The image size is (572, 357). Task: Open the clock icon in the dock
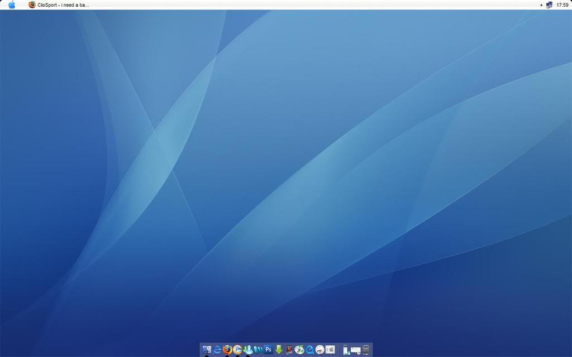tap(320, 350)
